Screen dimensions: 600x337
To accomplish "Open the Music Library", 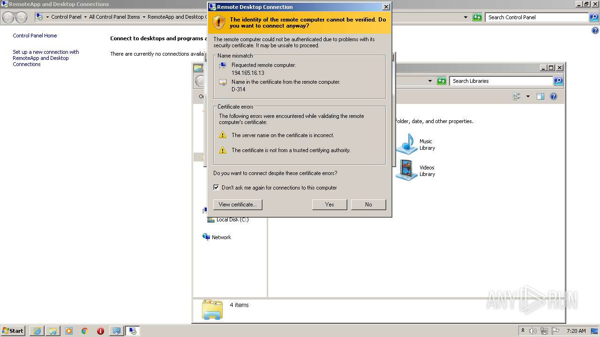I will (x=416, y=144).
